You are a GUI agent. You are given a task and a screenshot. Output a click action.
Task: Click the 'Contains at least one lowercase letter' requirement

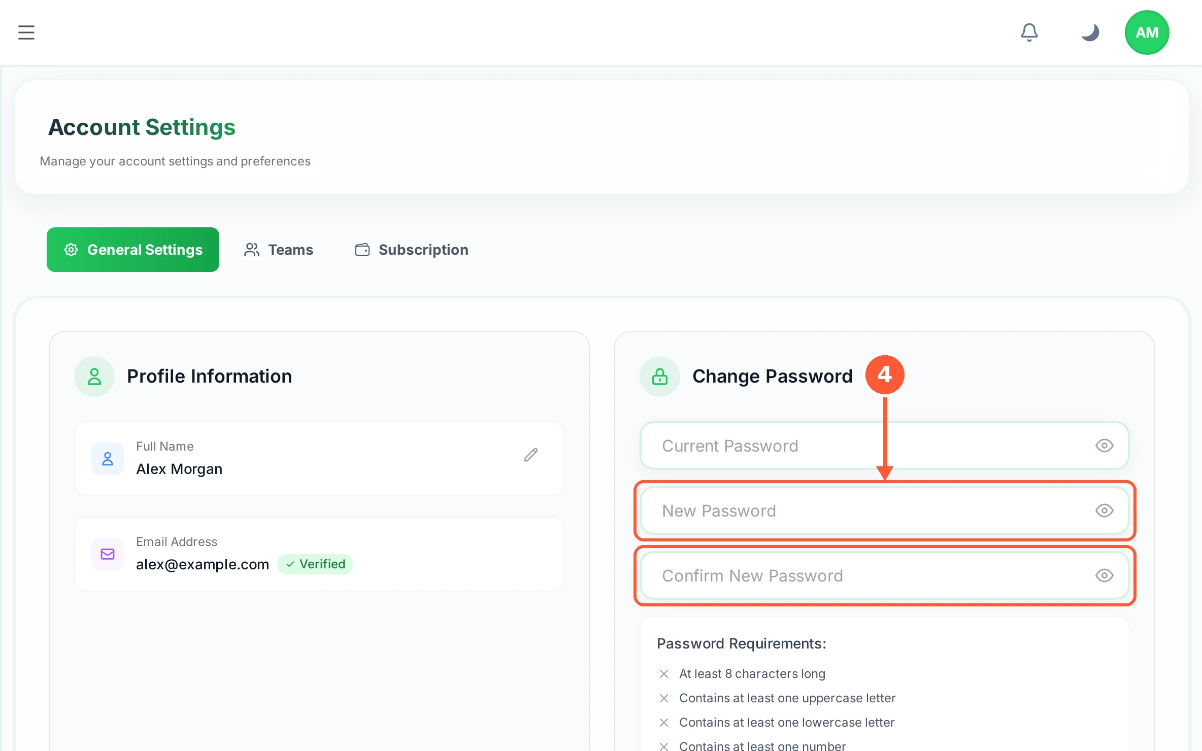pos(787,723)
